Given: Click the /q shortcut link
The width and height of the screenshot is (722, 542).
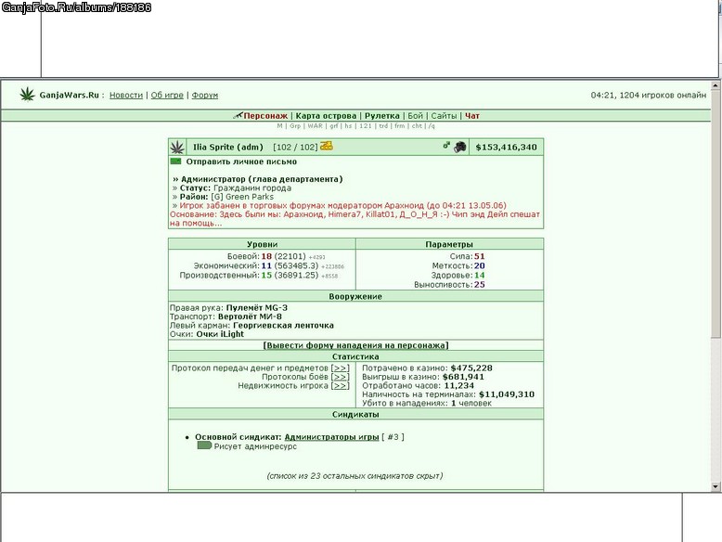Looking at the screenshot, I should (432, 125).
